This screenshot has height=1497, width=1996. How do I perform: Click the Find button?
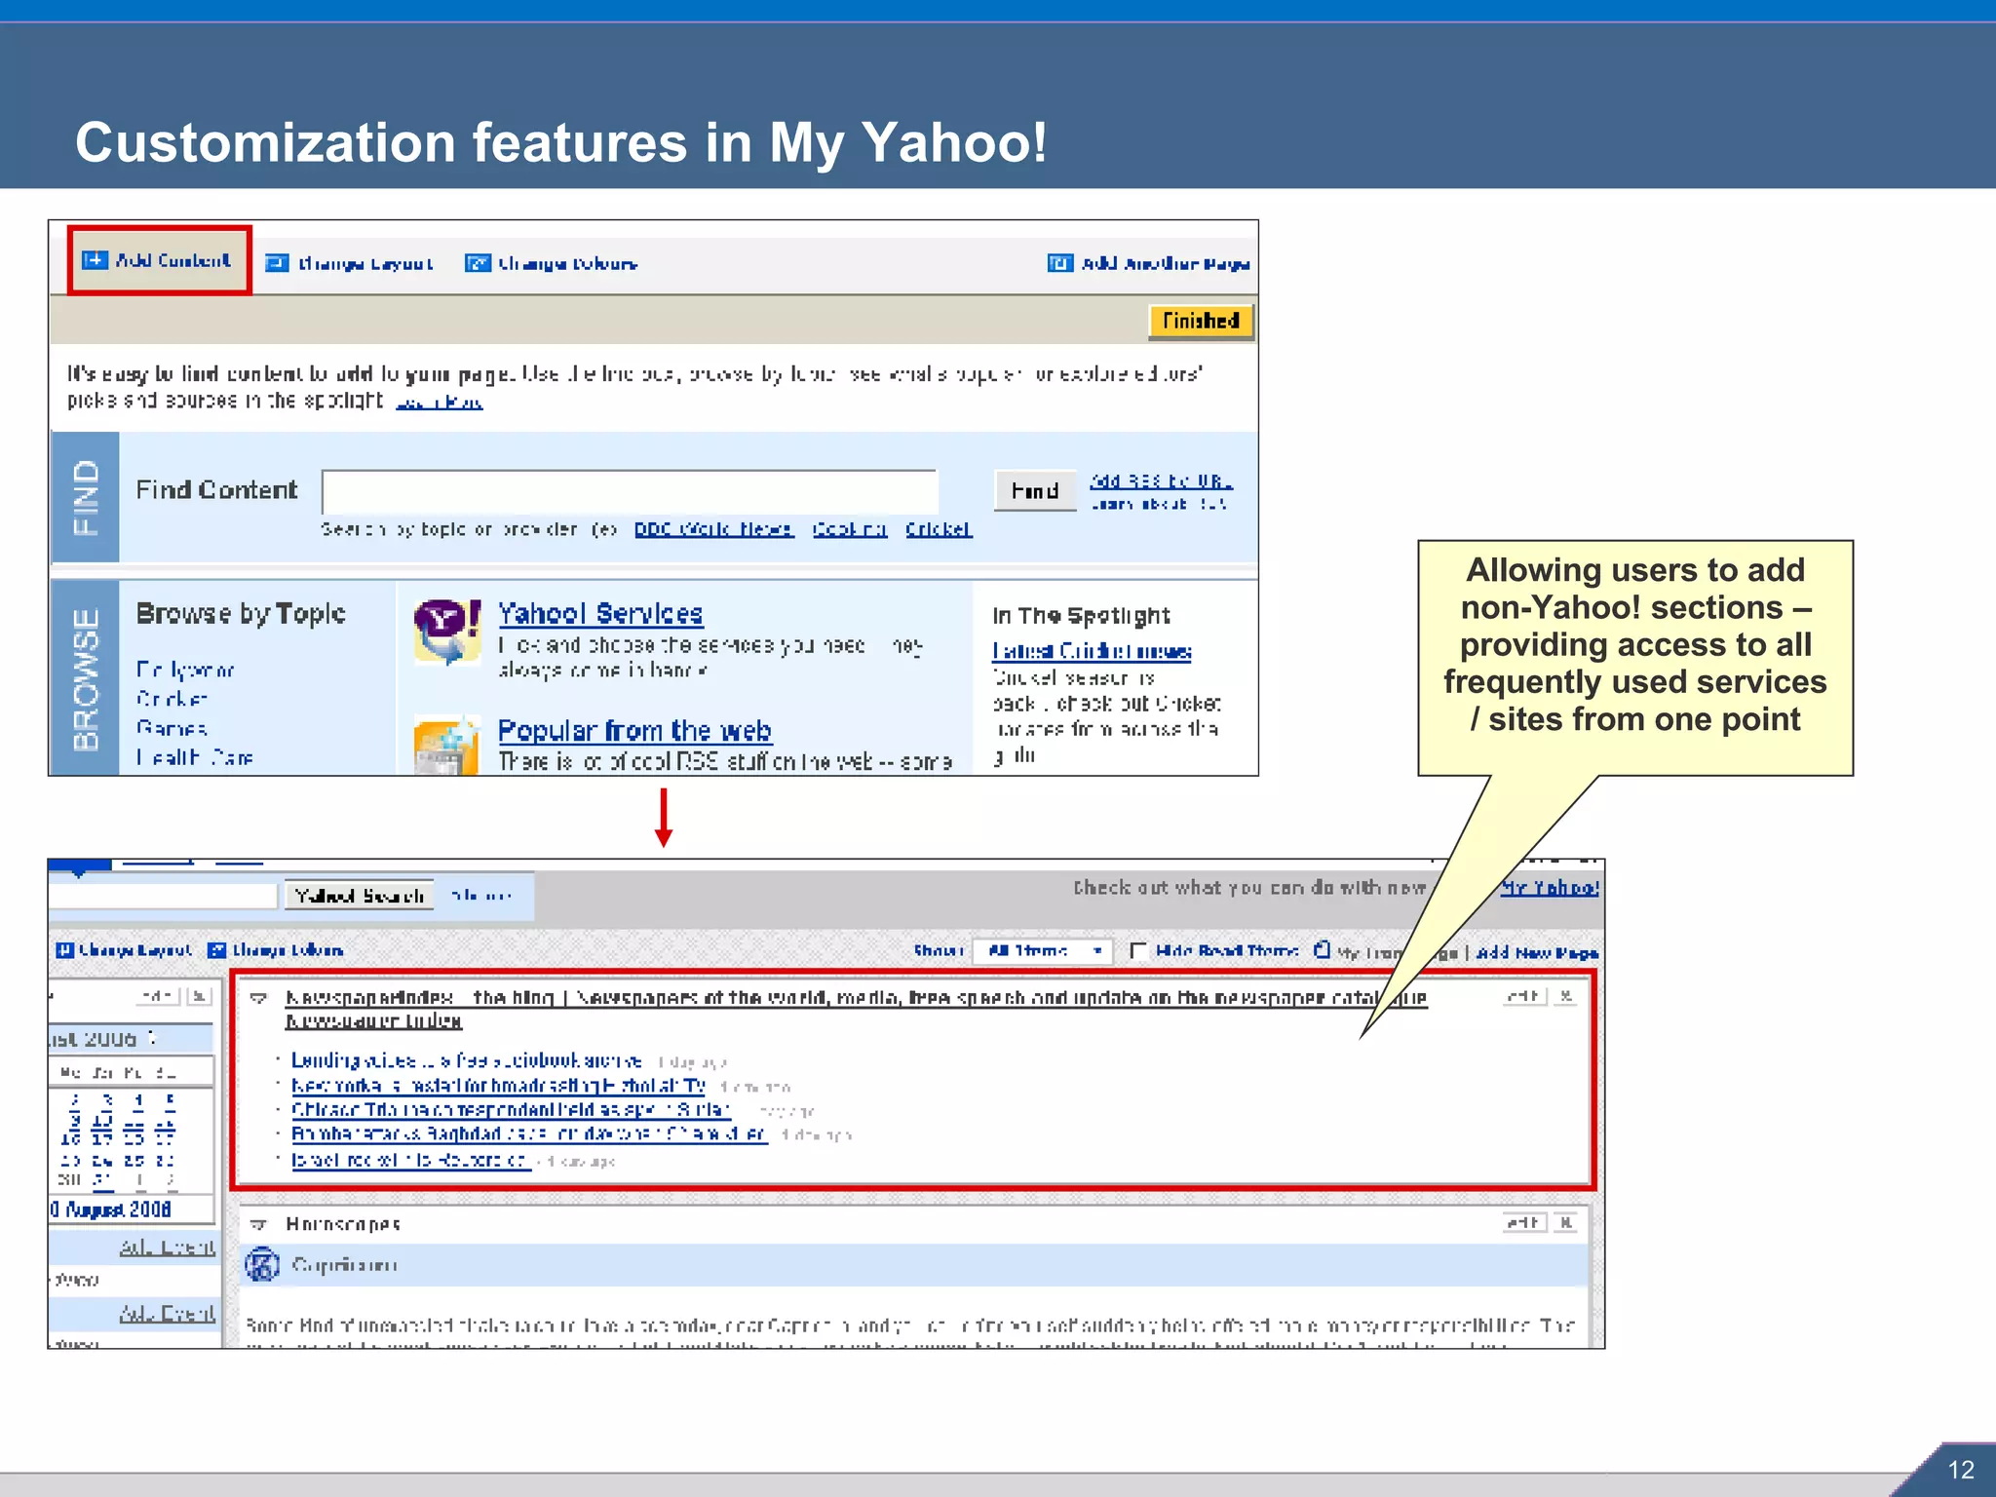click(x=1035, y=490)
